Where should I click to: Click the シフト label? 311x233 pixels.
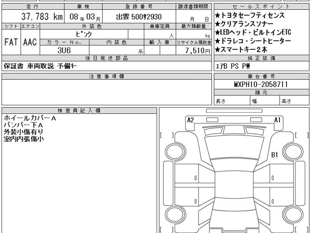click(x=11, y=26)
